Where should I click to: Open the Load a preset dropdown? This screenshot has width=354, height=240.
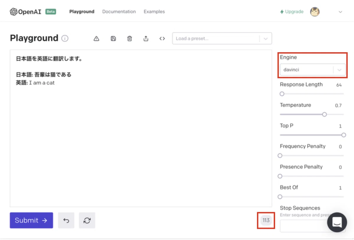(x=222, y=39)
